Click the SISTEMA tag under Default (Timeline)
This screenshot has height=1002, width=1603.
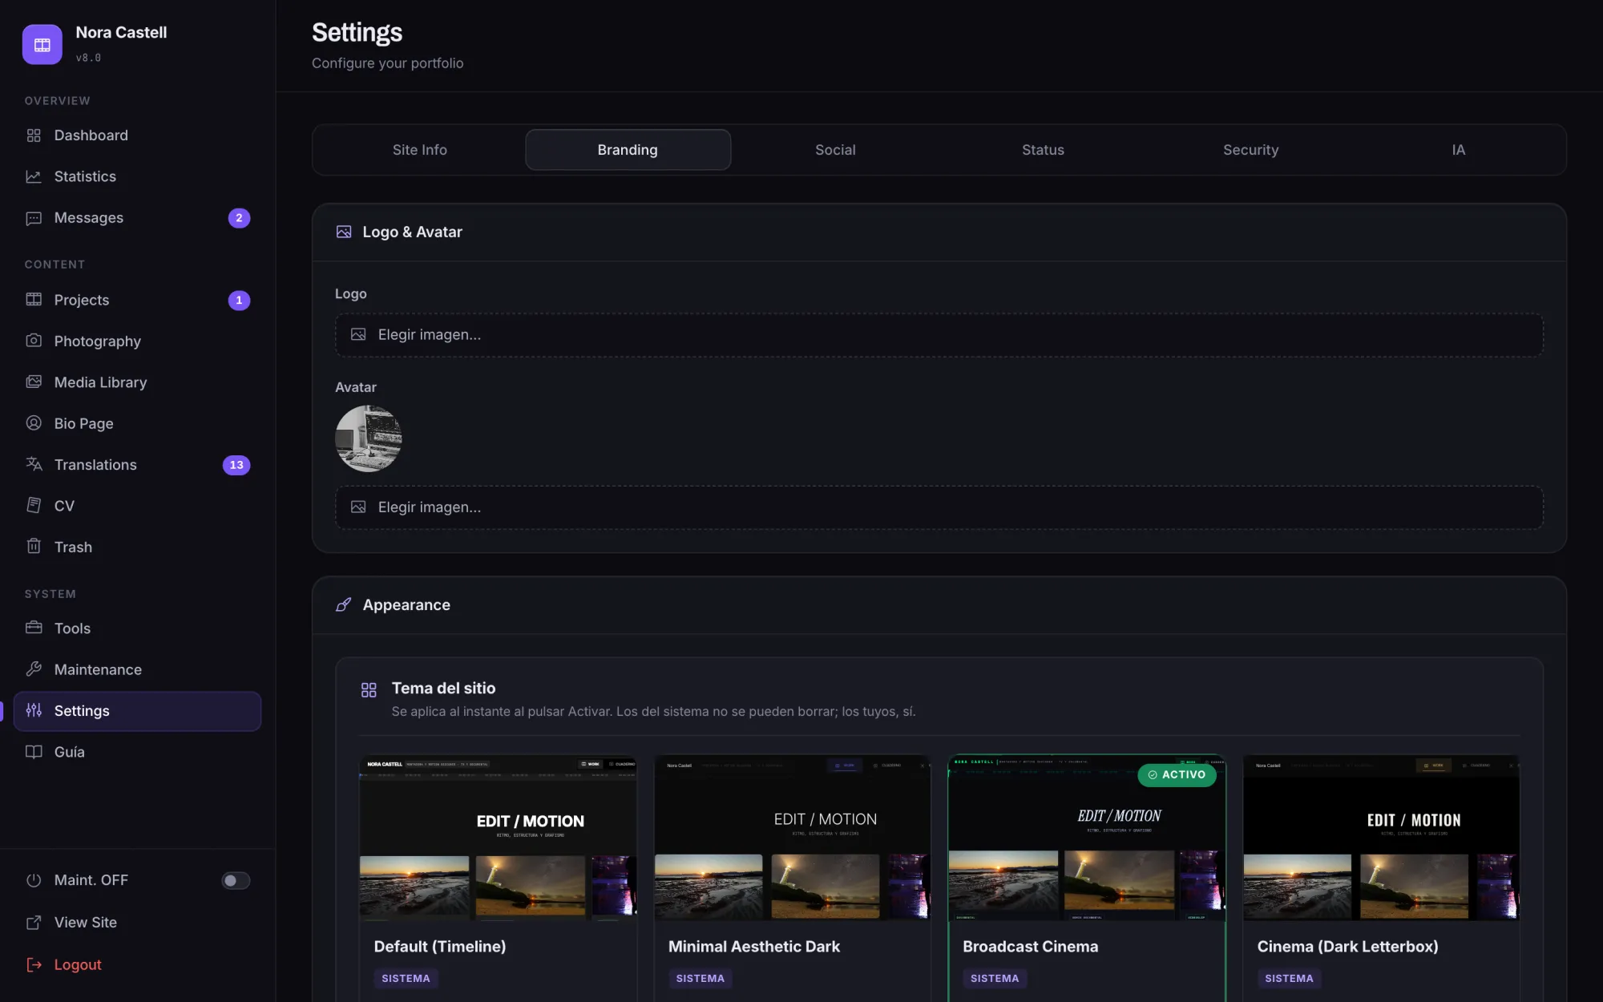pos(406,979)
